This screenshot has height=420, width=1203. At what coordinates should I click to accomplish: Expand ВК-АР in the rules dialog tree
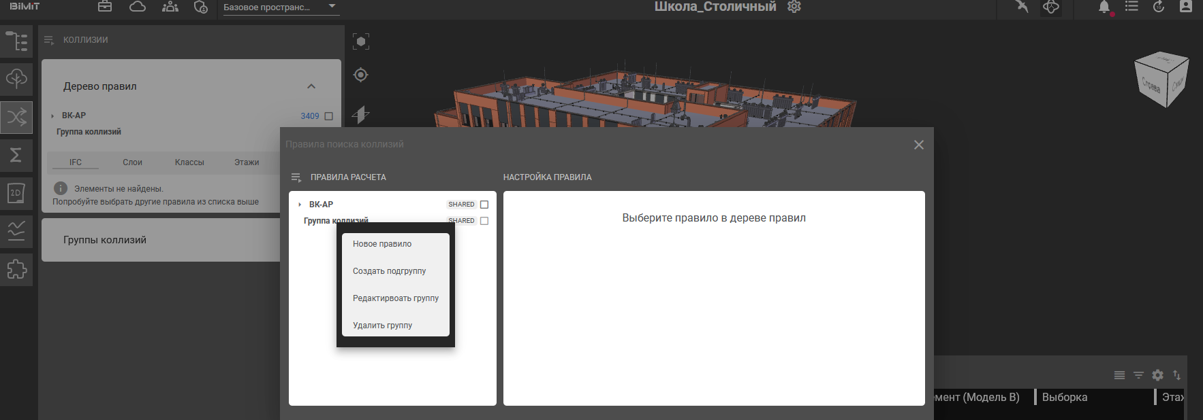(x=300, y=205)
